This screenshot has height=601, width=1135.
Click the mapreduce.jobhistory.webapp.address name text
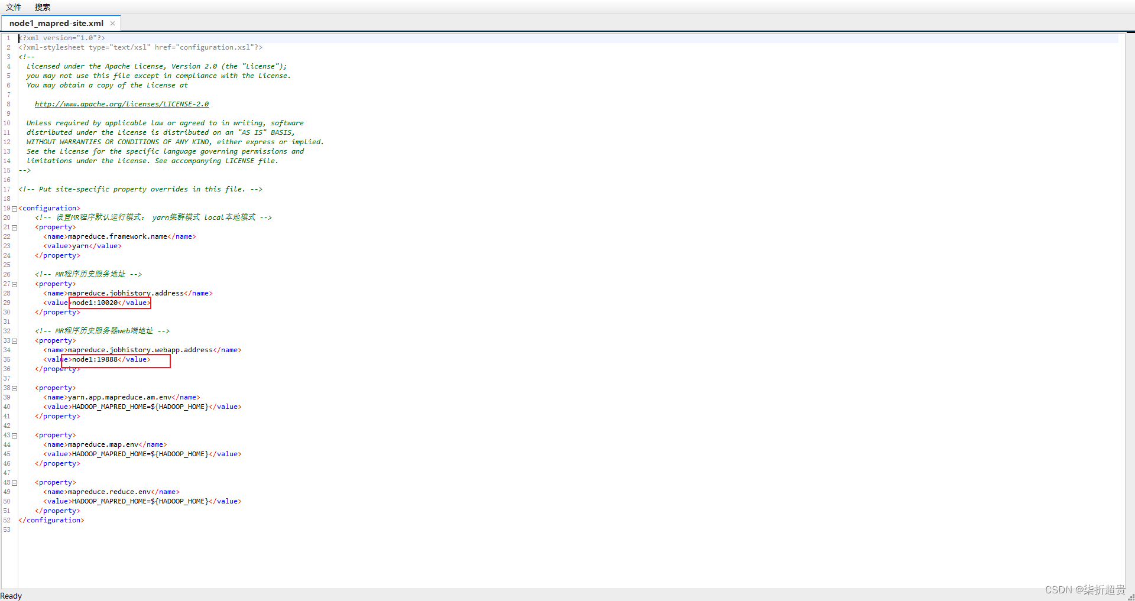(x=140, y=350)
